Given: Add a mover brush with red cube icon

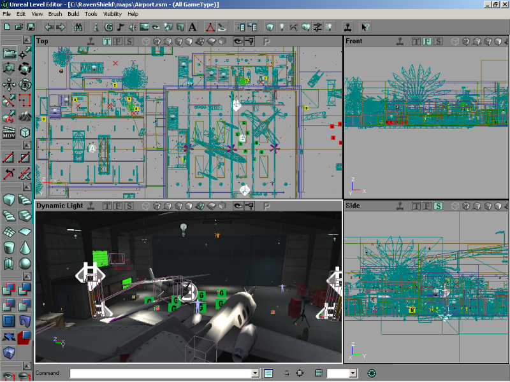Looking at the screenshot, I should (x=25, y=337).
